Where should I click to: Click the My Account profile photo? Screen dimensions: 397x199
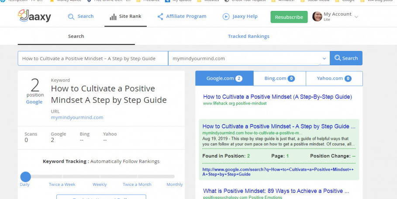pyautogui.click(x=317, y=17)
